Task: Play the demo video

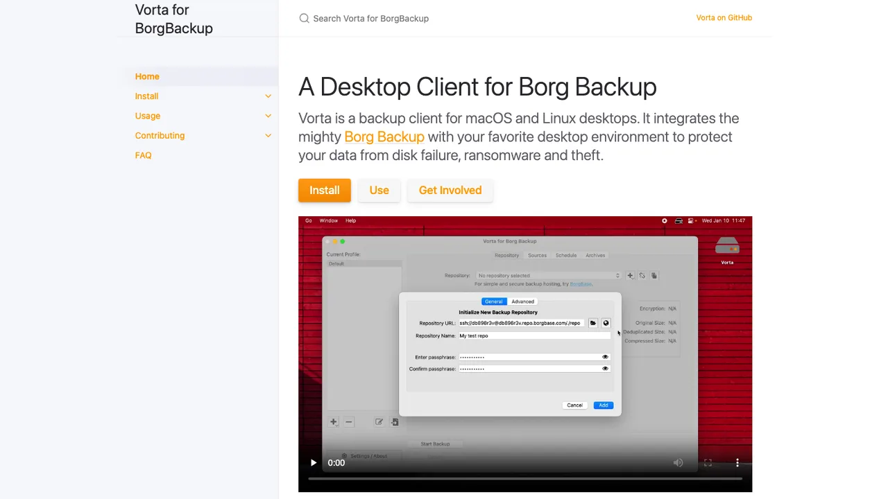Action: pos(314,463)
